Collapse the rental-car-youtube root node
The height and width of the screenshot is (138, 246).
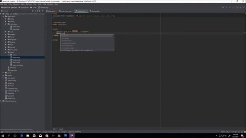click(1, 14)
